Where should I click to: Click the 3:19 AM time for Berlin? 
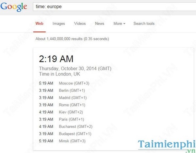[x=46, y=90]
